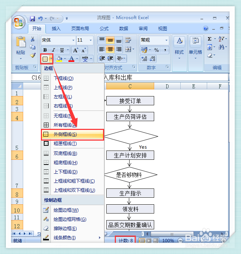The width and height of the screenshot is (241, 254).
Task: Click the 接受订单 cell
Action: [130, 101]
